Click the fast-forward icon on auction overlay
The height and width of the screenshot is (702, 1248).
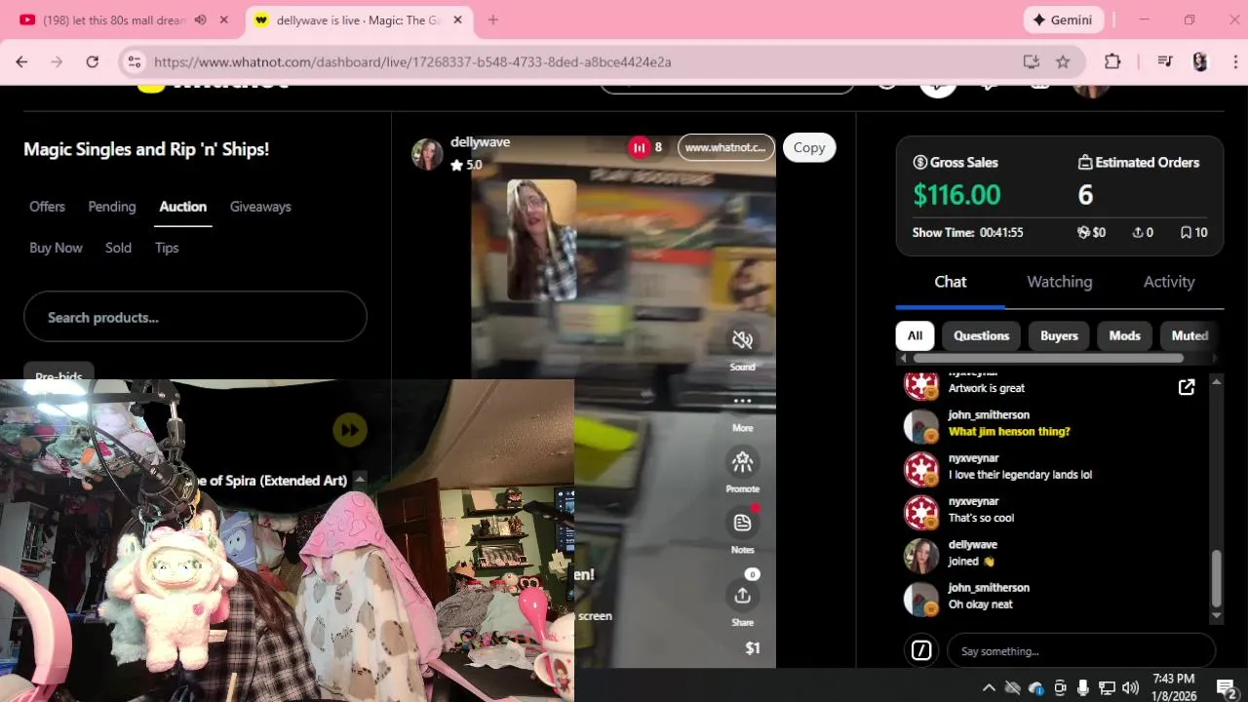[350, 429]
